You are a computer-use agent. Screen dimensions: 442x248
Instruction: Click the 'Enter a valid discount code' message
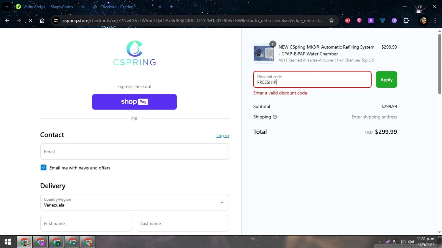(x=280, y=93)
